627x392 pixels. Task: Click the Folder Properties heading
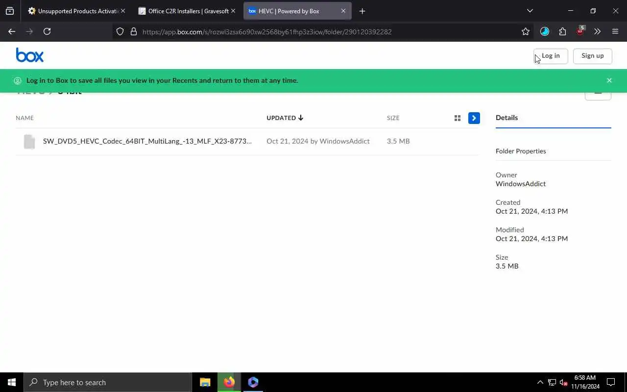pyautogui.click(x=521, y=151)
